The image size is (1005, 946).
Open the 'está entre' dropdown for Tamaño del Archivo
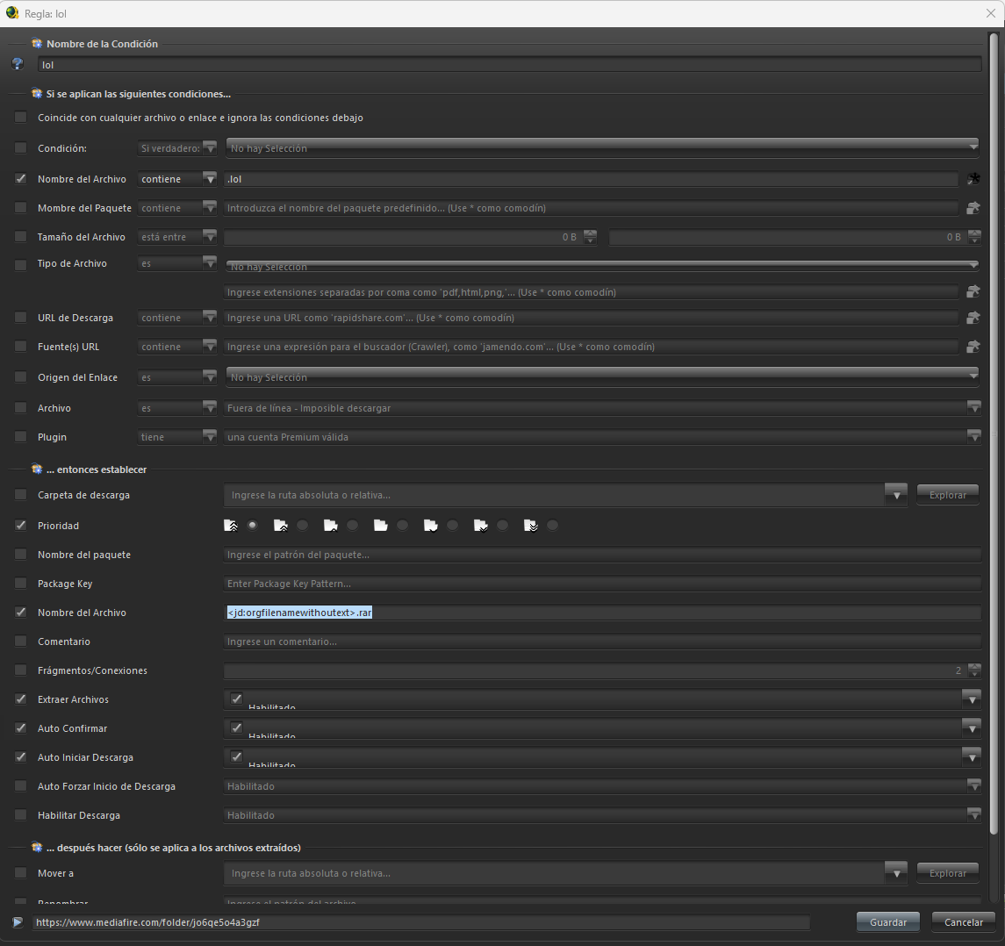tap(177, 237)
